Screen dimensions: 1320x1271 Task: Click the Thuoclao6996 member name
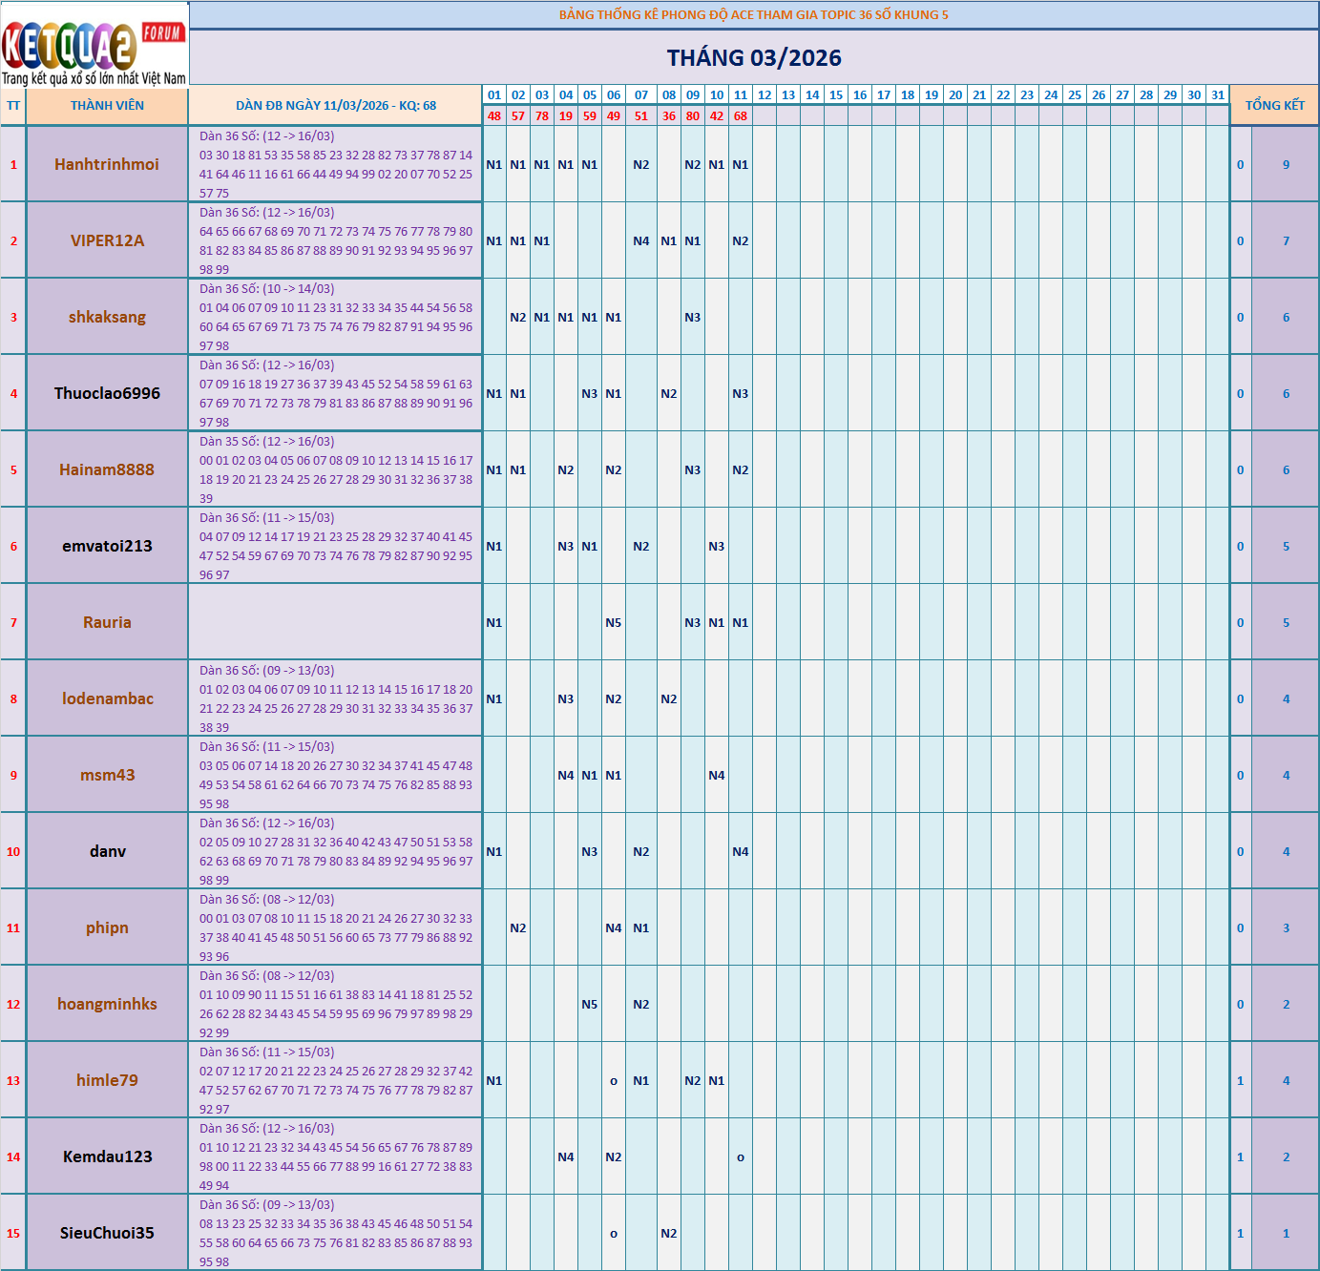click(107, 392)
